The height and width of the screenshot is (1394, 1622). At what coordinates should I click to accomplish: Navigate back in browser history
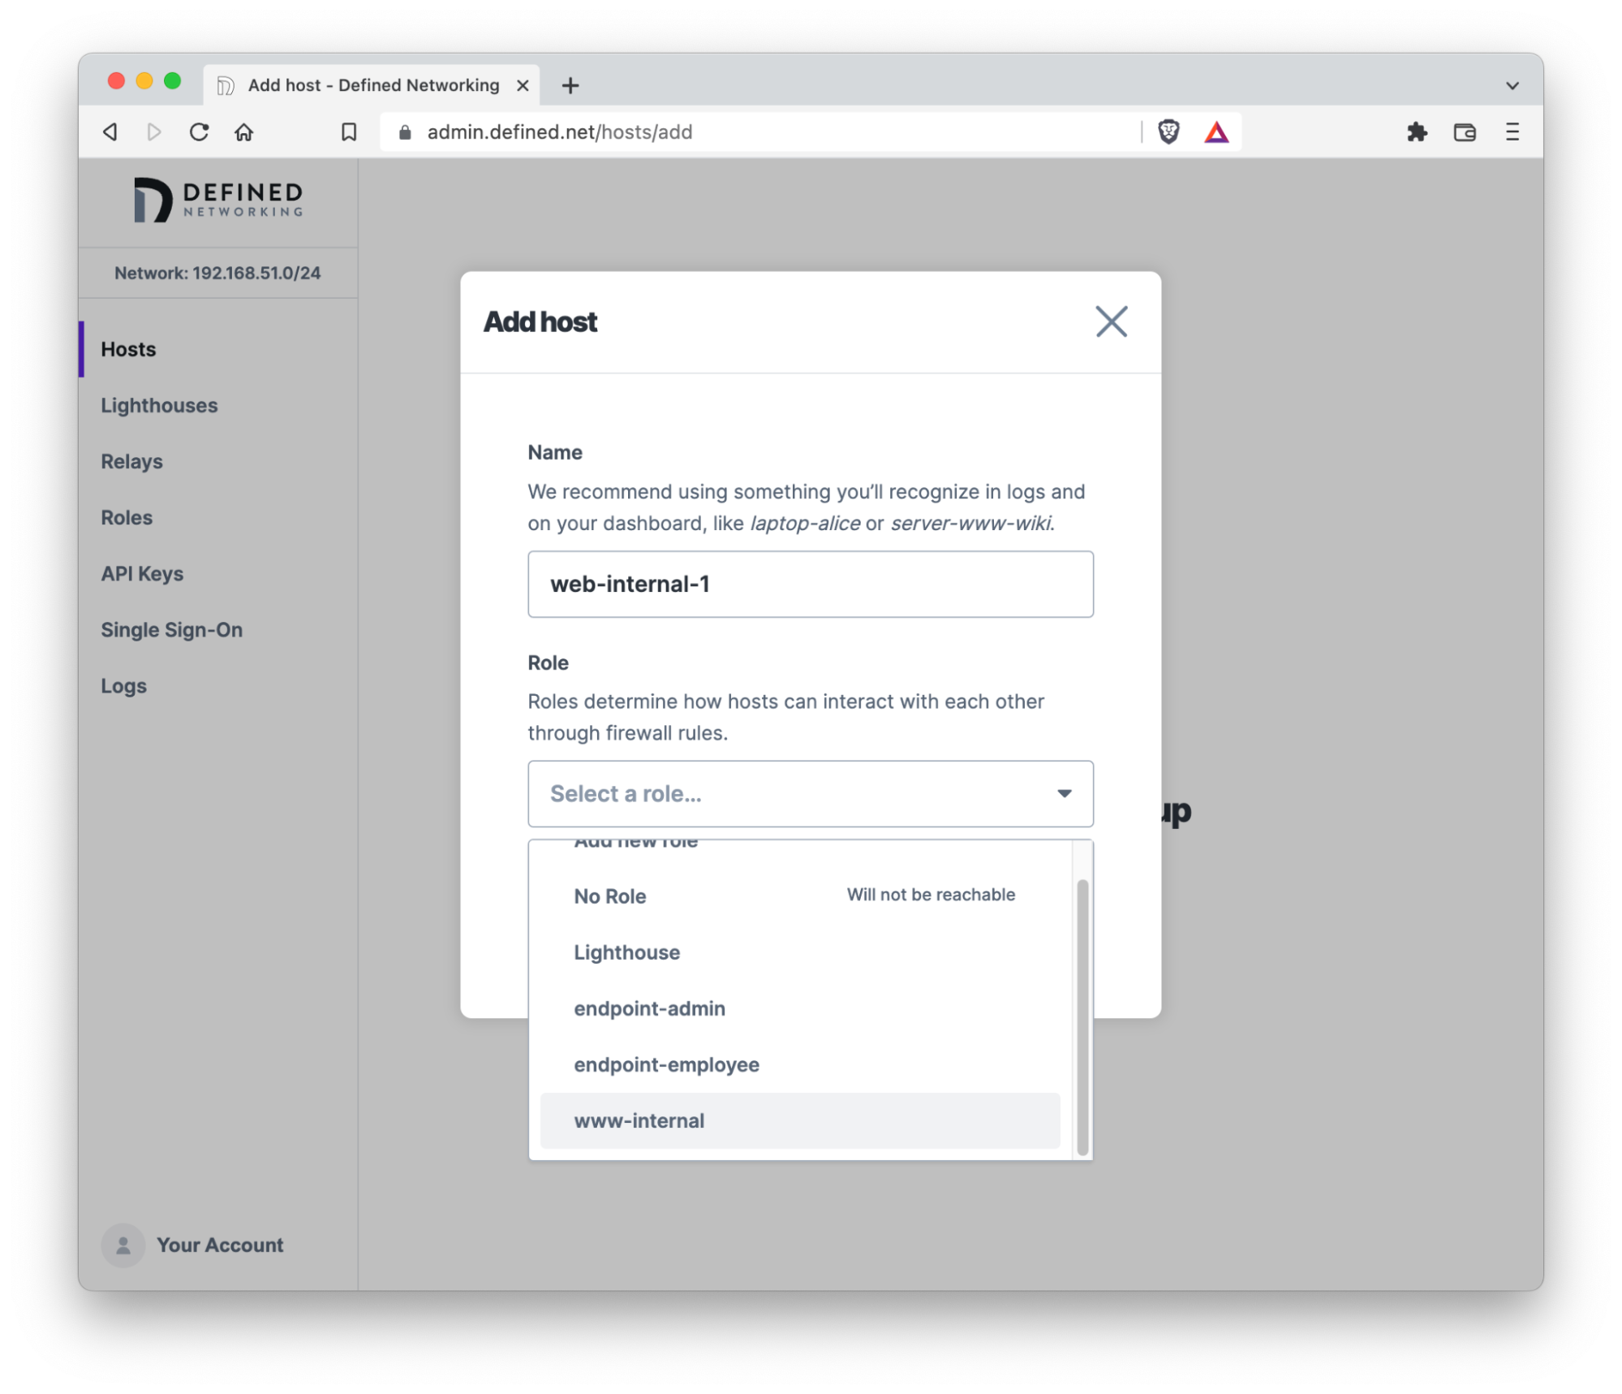click(110, 132)
